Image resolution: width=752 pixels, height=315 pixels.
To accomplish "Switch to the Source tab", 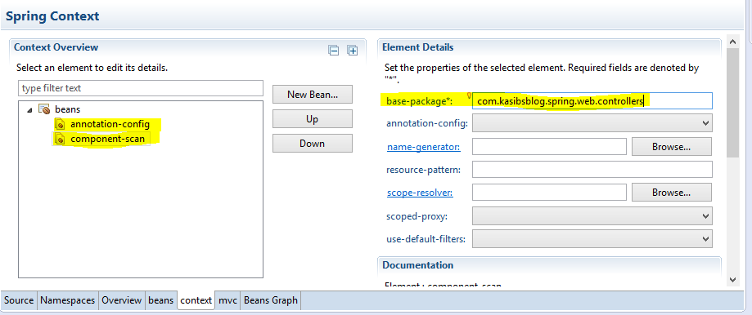I will (19, 300).
